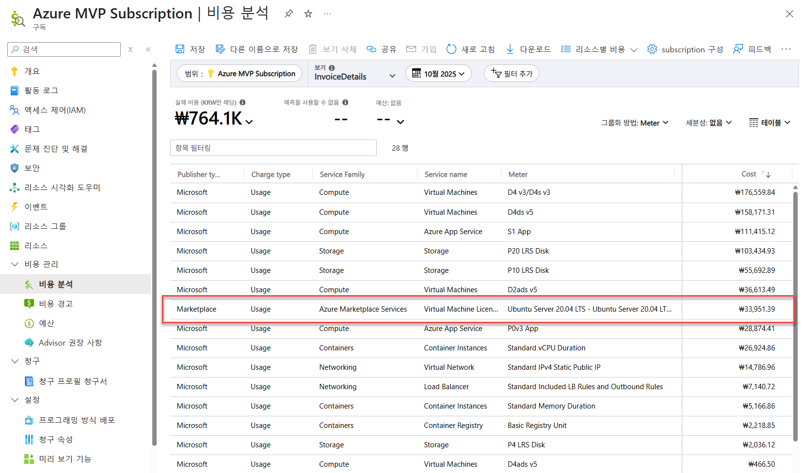This screenshot has width=803, height=473.
Task: Open the 세분성 없음 dropdown
Action: [x=708, y=123]
